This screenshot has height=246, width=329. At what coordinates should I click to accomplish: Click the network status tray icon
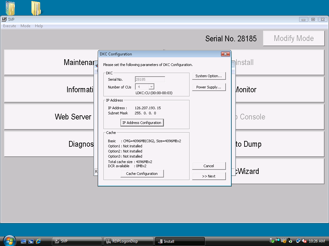pyautogui.click(x=298, y=241)
